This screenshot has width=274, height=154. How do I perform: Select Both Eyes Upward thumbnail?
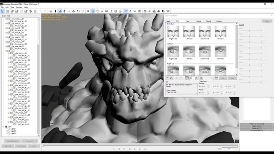pos(220,32)
